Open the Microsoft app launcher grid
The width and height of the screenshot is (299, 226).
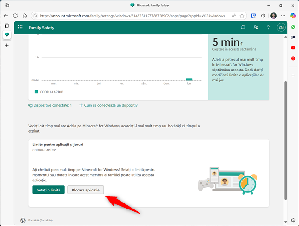[x=20, y=28]
